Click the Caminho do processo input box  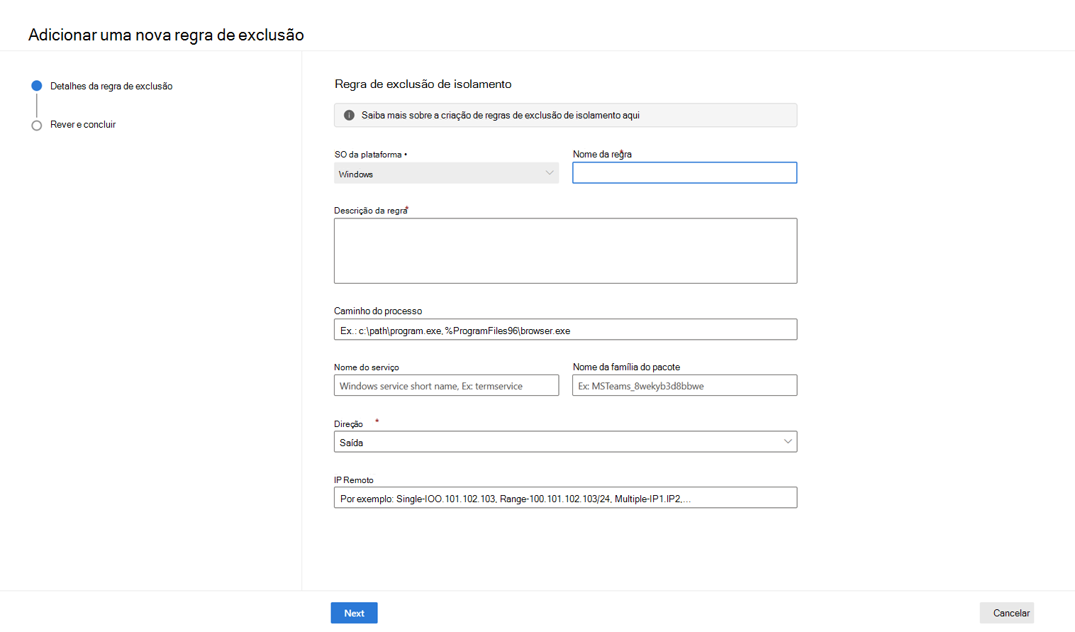(565, 330)
